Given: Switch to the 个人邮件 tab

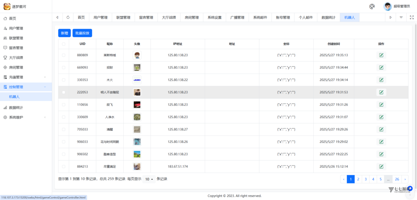Looking at the screenshot, I should coord(306,18).
